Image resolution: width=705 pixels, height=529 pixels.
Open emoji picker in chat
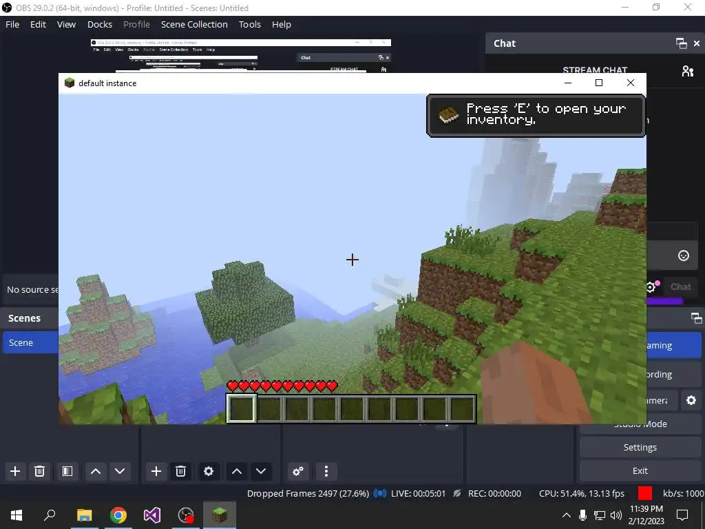[x=684, y=256]
